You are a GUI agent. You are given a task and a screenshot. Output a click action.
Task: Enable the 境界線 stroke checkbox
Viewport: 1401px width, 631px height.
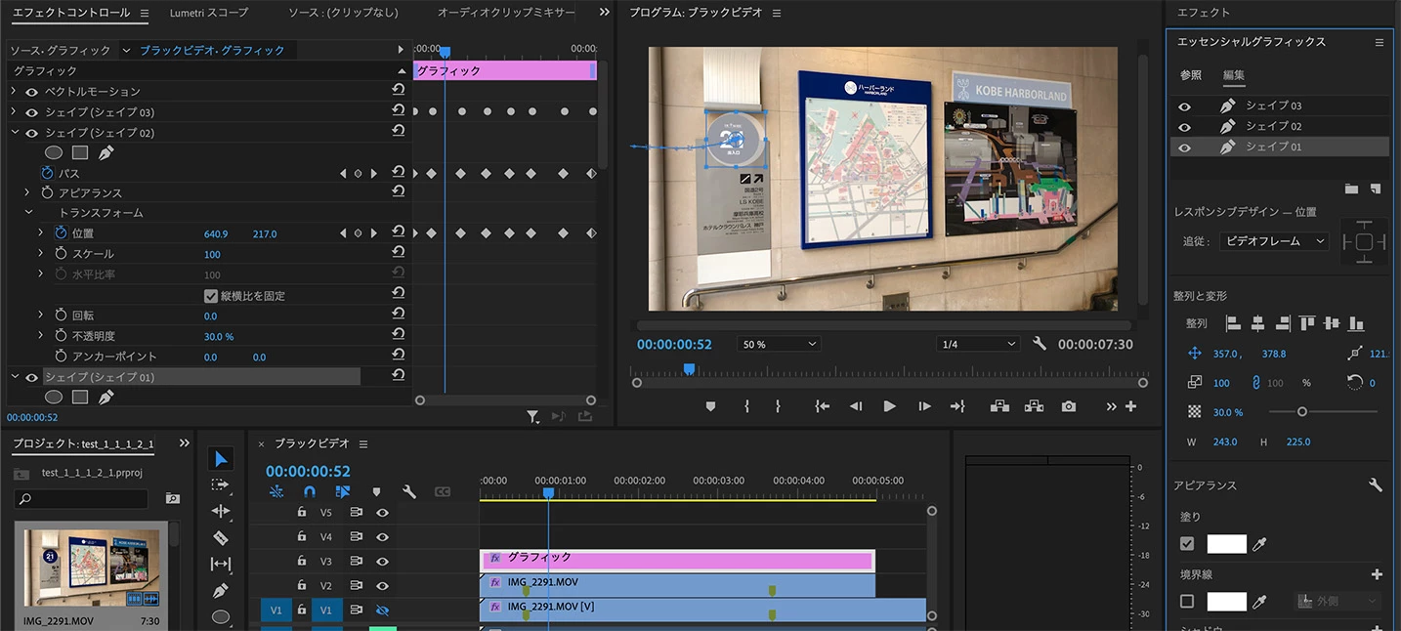click(x=1187, y=602)
